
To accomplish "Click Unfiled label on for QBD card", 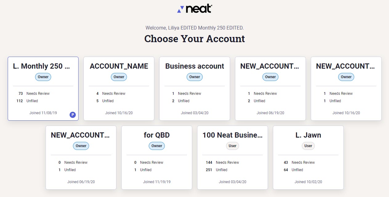I will pos(146,170).
